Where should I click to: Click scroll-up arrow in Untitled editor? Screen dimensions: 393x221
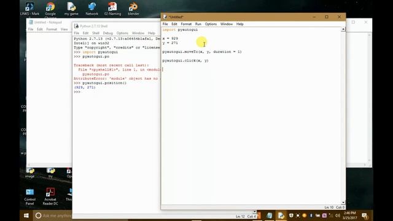click(x=343, y=29)
